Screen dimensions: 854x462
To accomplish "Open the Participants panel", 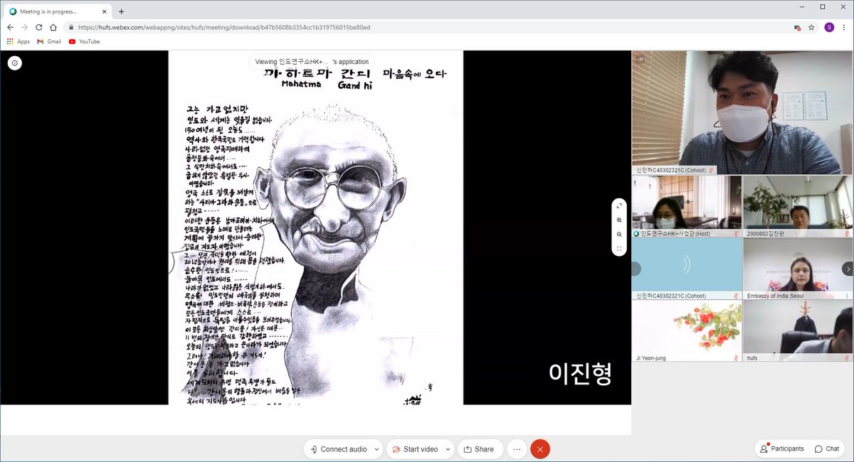I will pos(781,448).
